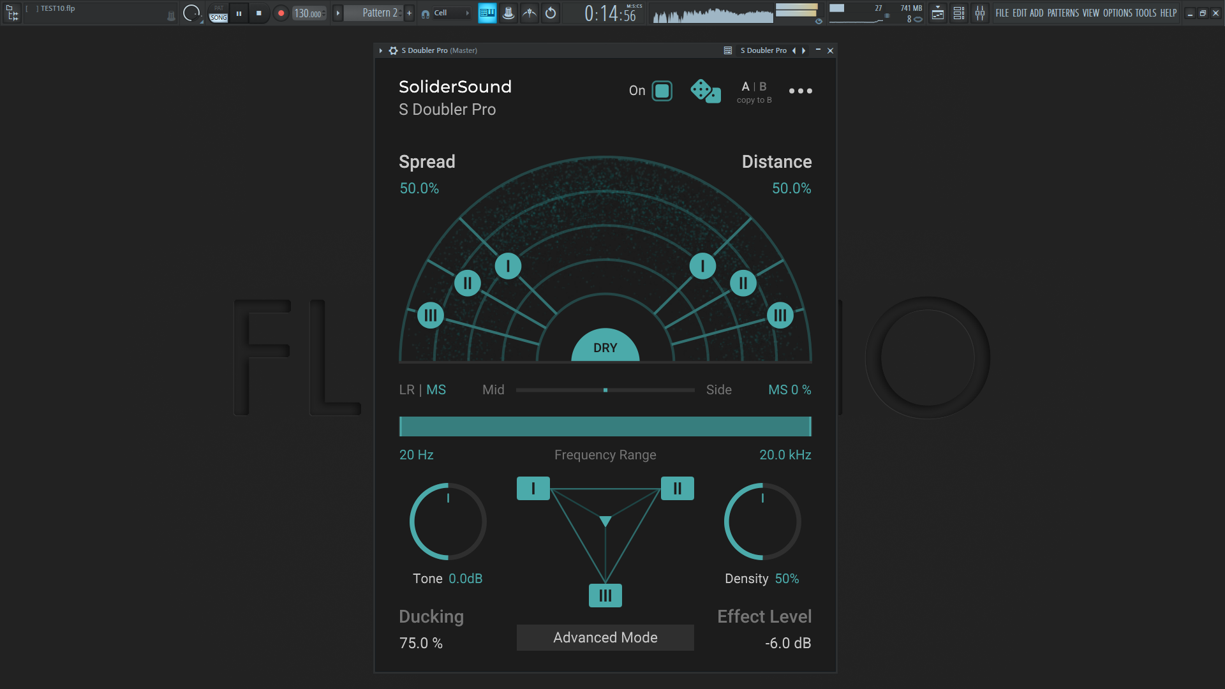Open the channel rack icon

tap(958, 13)
